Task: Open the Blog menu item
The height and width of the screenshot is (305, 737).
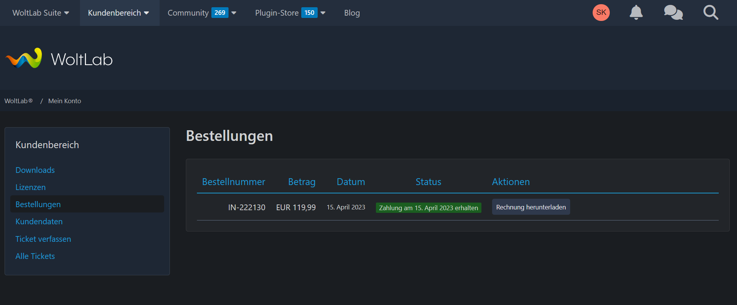Action: point(352,13)
